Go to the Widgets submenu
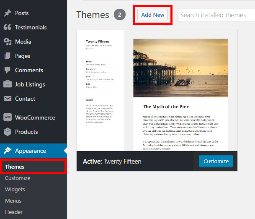 [15, 189]
